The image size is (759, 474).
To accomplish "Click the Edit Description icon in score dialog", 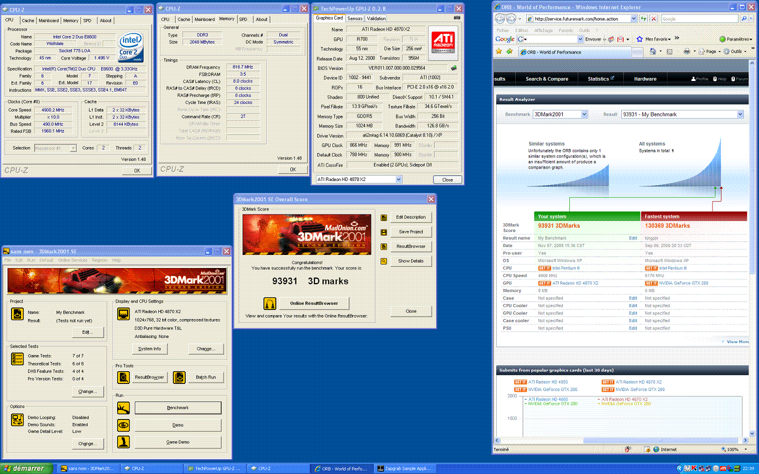I will point(384,217).
